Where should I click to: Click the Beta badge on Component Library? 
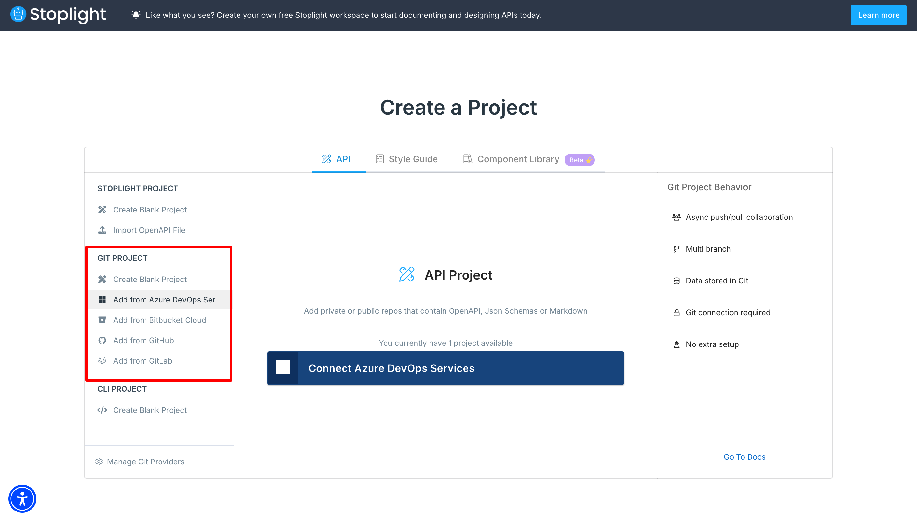tap(579, 160)
